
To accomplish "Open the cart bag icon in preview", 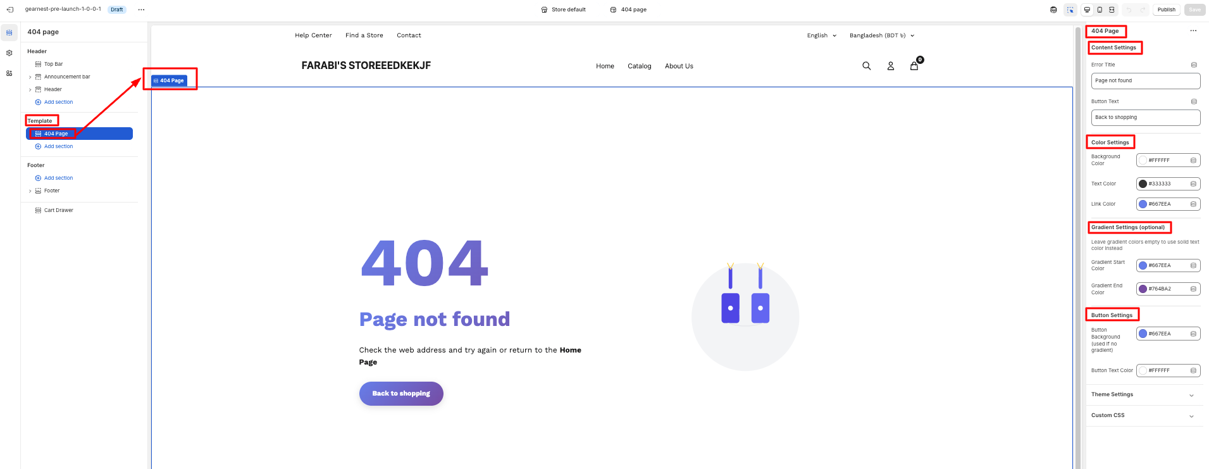I will click(914, 66).
